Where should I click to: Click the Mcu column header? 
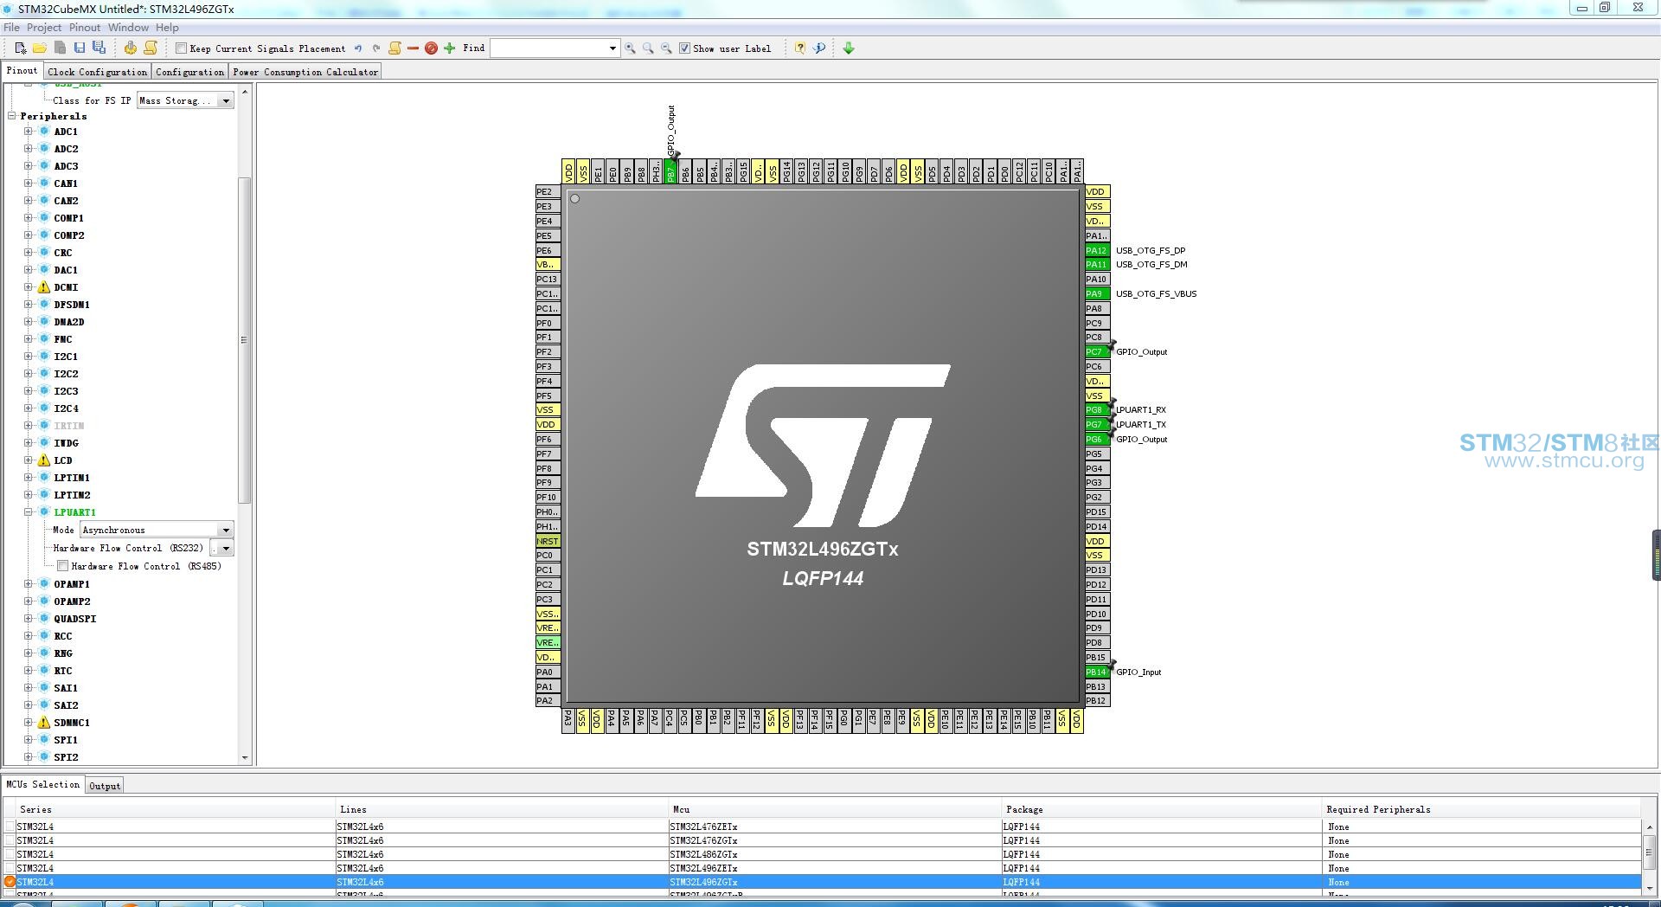[834, 809]
